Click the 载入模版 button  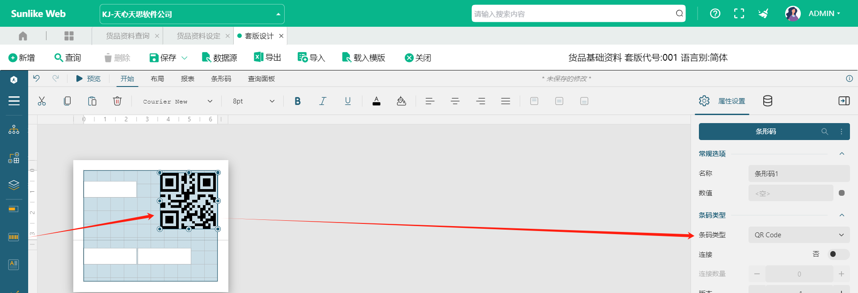click(x=363, y=58)
